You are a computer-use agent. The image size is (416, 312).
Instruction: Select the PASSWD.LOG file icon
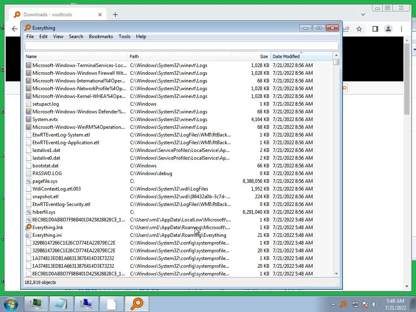(x=28, y=173)
